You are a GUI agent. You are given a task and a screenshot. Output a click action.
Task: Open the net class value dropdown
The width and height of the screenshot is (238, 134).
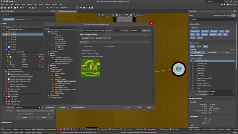[x=103, y=38]
